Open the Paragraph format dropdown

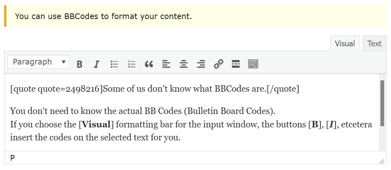point(39,62)
